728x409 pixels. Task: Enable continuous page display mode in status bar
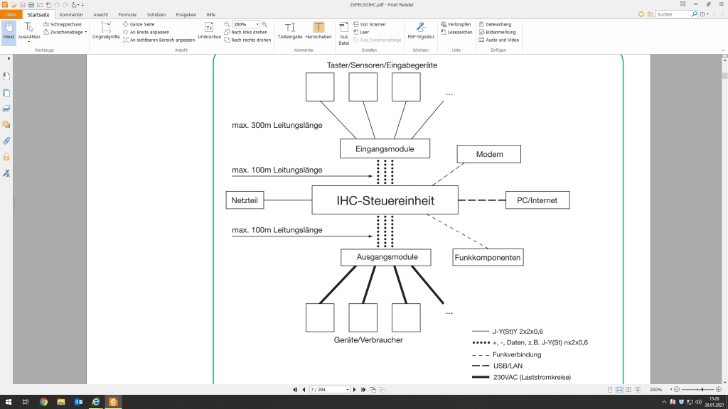[619, 390]
